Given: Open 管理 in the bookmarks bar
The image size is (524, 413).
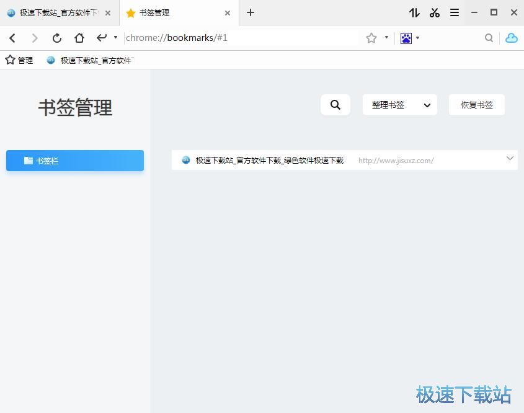Looking at the screenshot, I should coord(19,60).
